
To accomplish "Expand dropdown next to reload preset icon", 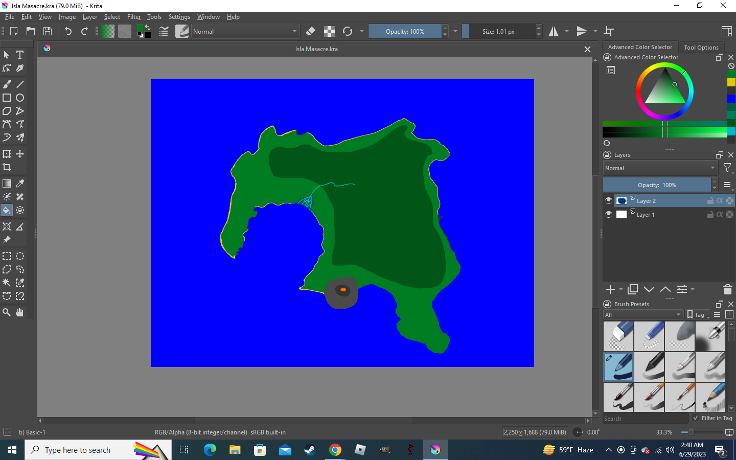I will point(362,31).
